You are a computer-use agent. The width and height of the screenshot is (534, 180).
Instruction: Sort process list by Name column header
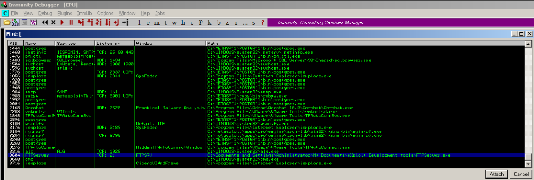(39, 44)
